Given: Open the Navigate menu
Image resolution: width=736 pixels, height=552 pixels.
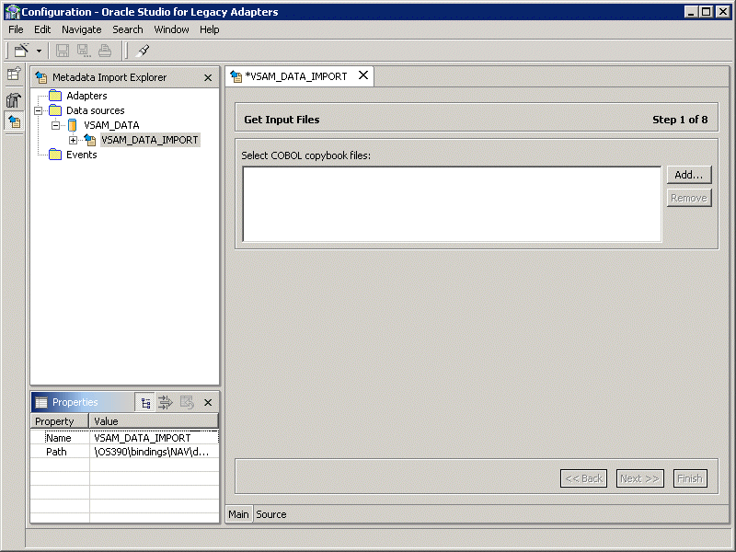Looking at the screenshot, I should click(81, 29).
